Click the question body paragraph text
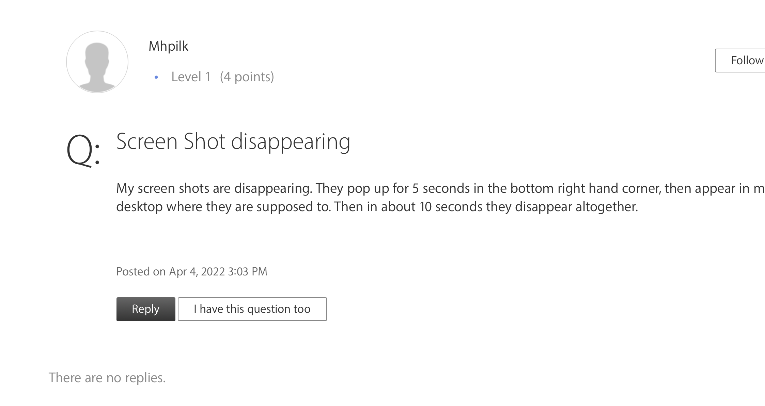765x406 pixels. [440, 198]
